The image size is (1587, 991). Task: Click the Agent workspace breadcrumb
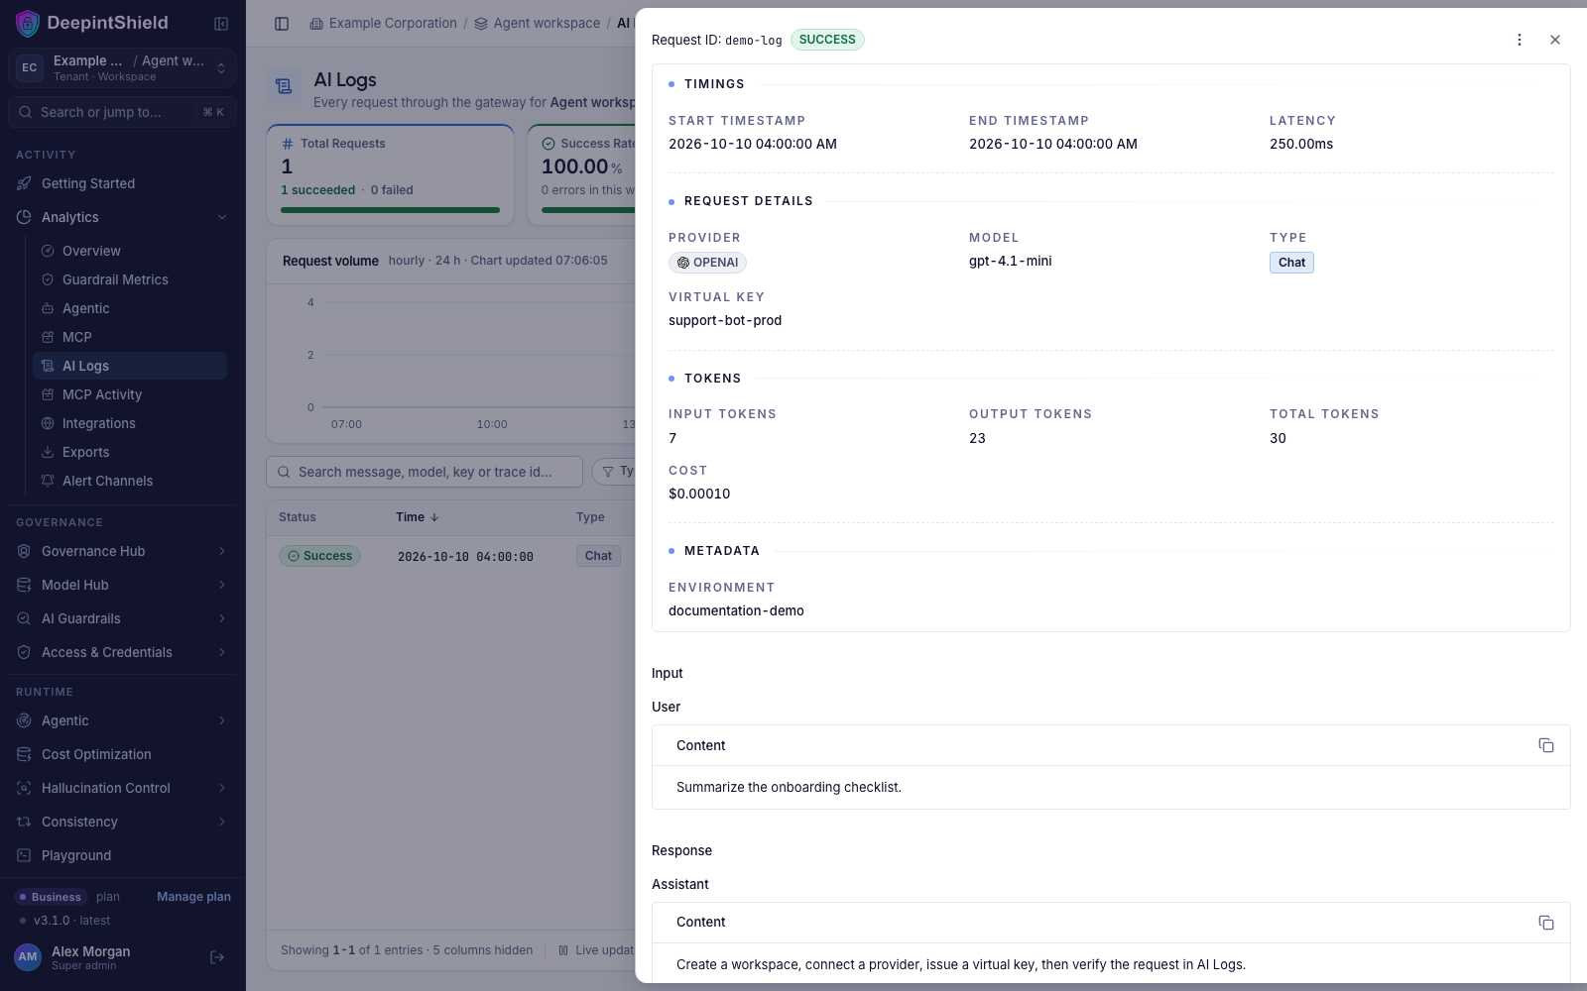tap(537, 23)
